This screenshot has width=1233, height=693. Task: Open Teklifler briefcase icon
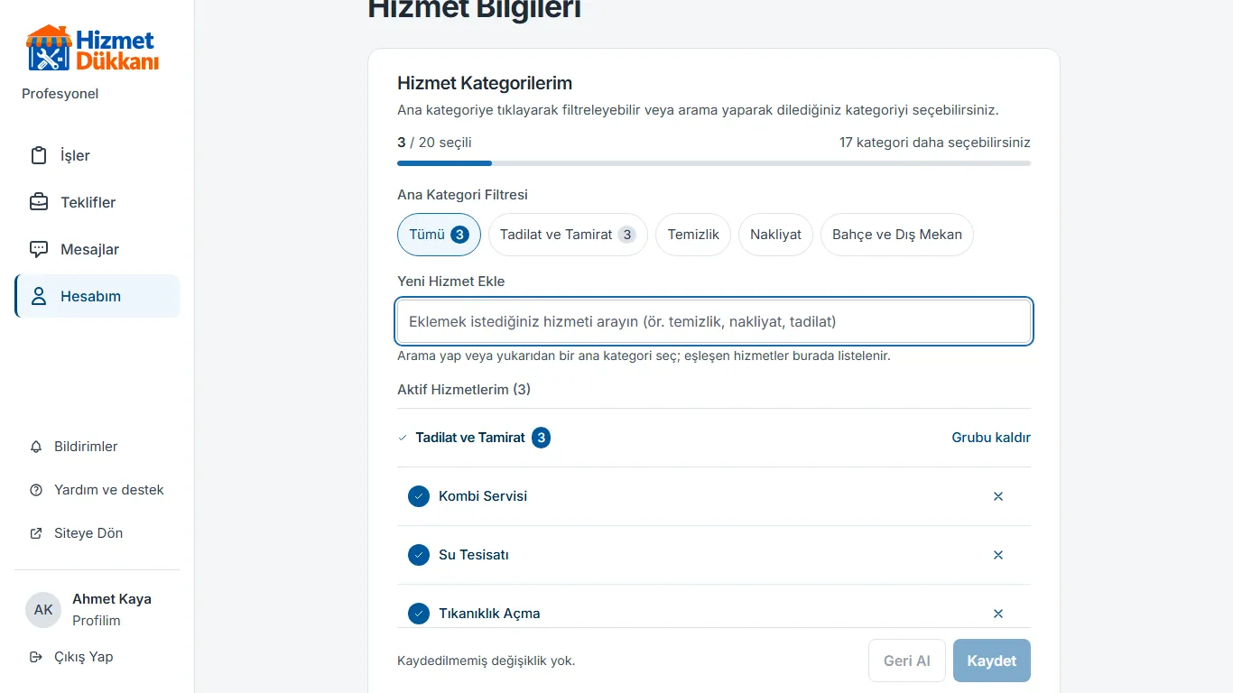39,202
